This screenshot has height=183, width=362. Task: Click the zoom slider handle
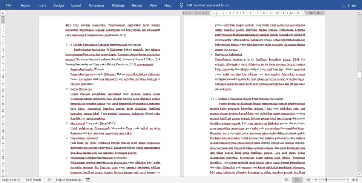326,180
